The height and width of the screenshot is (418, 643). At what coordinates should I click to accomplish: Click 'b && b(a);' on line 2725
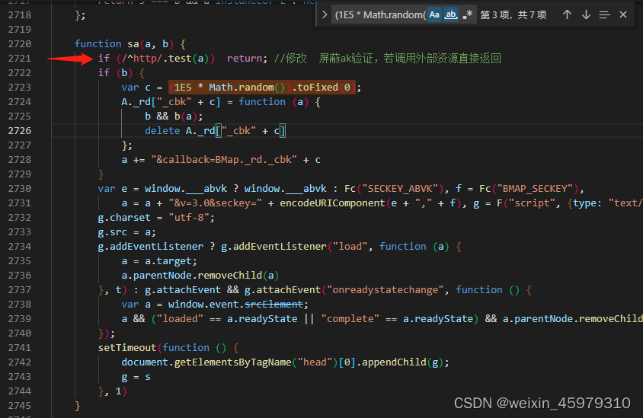point(174,116)
